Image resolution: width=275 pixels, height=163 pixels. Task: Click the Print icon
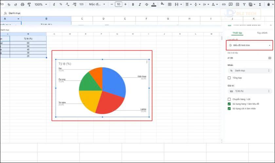(23, 5)
